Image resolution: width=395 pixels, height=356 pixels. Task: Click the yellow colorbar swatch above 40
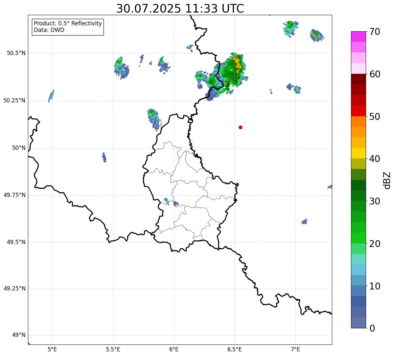[358, 153]
